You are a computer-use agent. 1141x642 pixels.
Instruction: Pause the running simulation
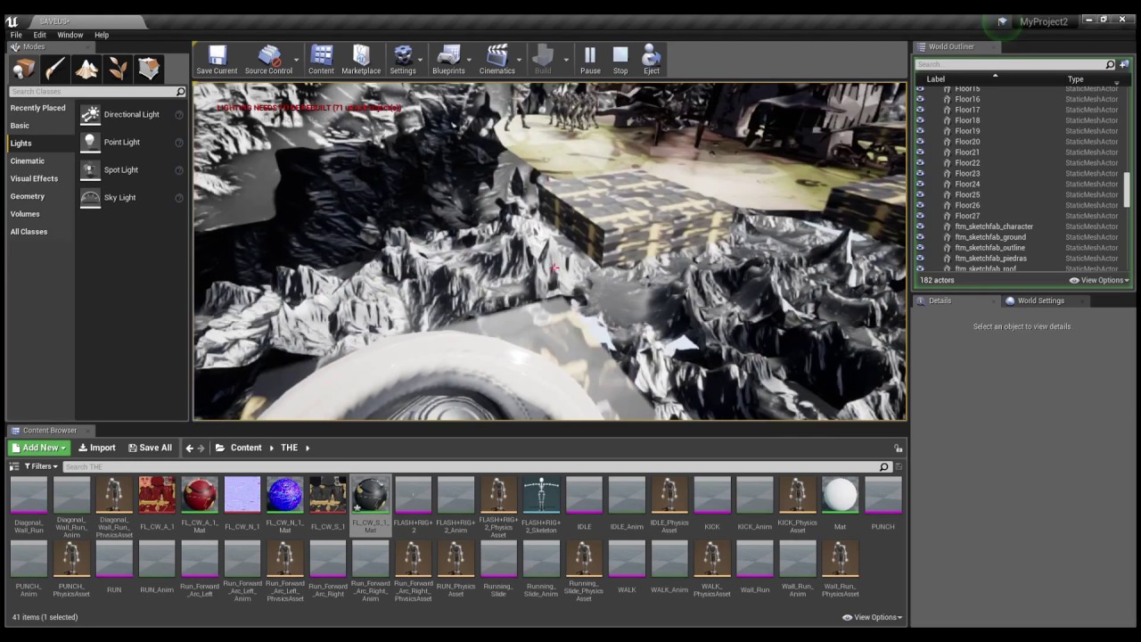pos(590,59)
